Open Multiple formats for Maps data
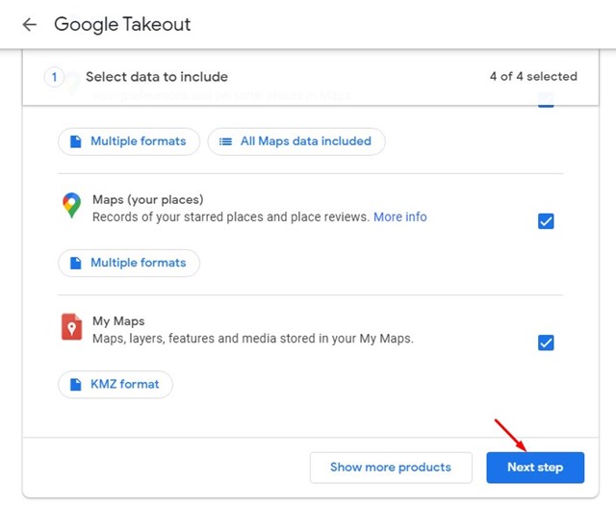 [129, 141]
